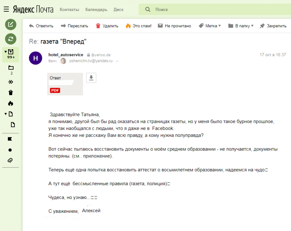291x231 pixels.
Task: Open Контакты page
Action: pyautogui.click(x=69, y=9)
